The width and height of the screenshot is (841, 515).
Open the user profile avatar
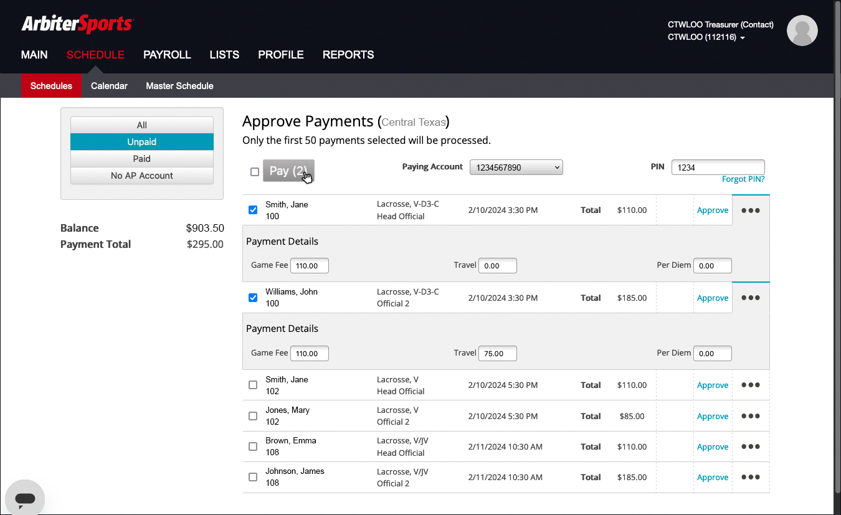pyautogui.click(x=802, y=31)
